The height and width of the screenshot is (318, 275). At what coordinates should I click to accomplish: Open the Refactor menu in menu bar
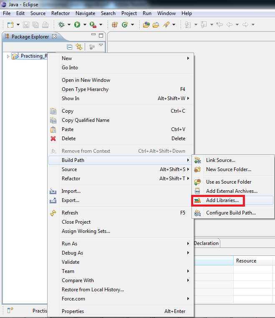pyautogui.click(x=61, y=13)
